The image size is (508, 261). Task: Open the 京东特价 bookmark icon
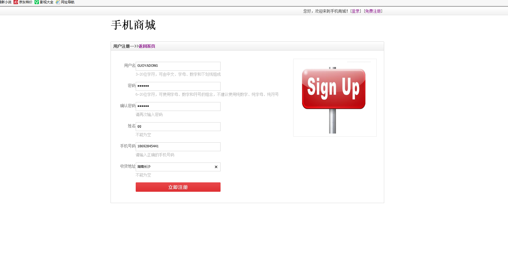pos(16,2)
